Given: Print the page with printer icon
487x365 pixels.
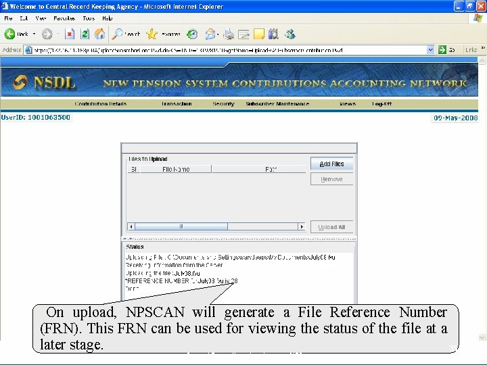Looking at the screenshot, I should [229, 34].
